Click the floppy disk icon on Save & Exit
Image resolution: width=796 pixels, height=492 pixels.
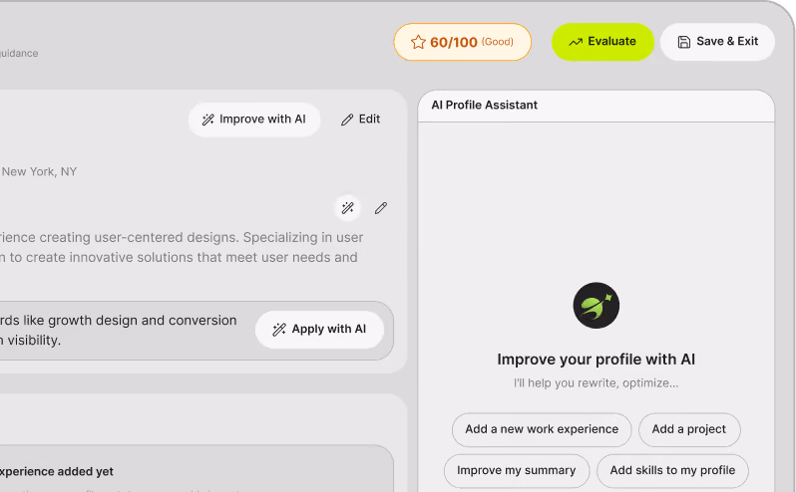coord(684,42)
